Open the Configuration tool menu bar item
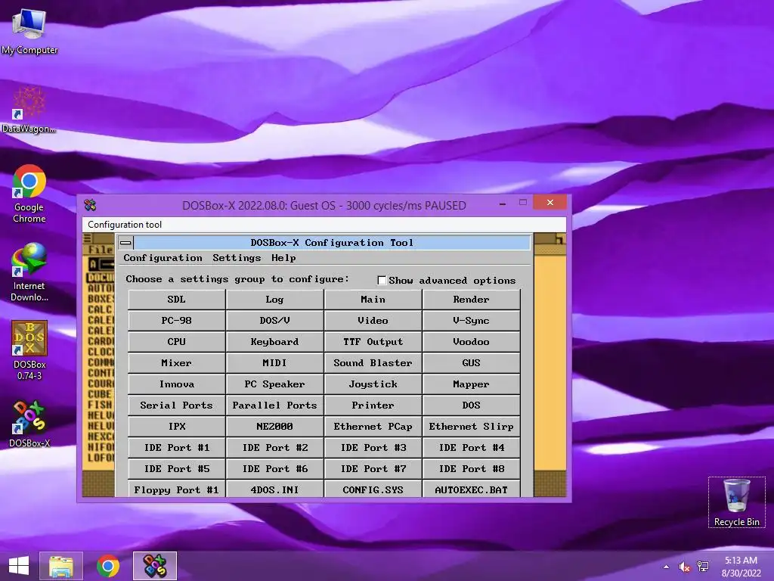This screenshot has height=581, width=774. pyautogui.click(x=125, y=224)
